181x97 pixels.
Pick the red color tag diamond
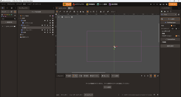click(4, 15)
